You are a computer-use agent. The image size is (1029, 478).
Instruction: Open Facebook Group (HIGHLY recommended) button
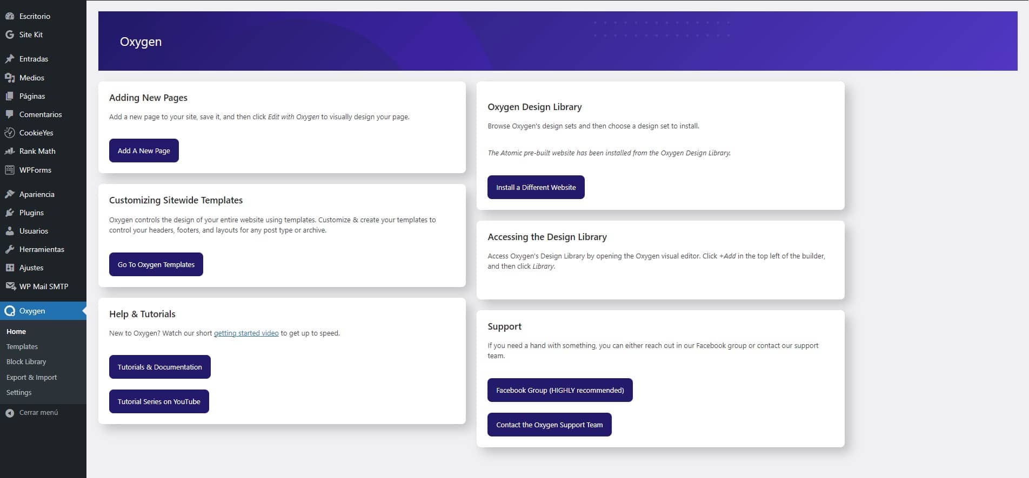pyautogui.click(x=560, y=390)
